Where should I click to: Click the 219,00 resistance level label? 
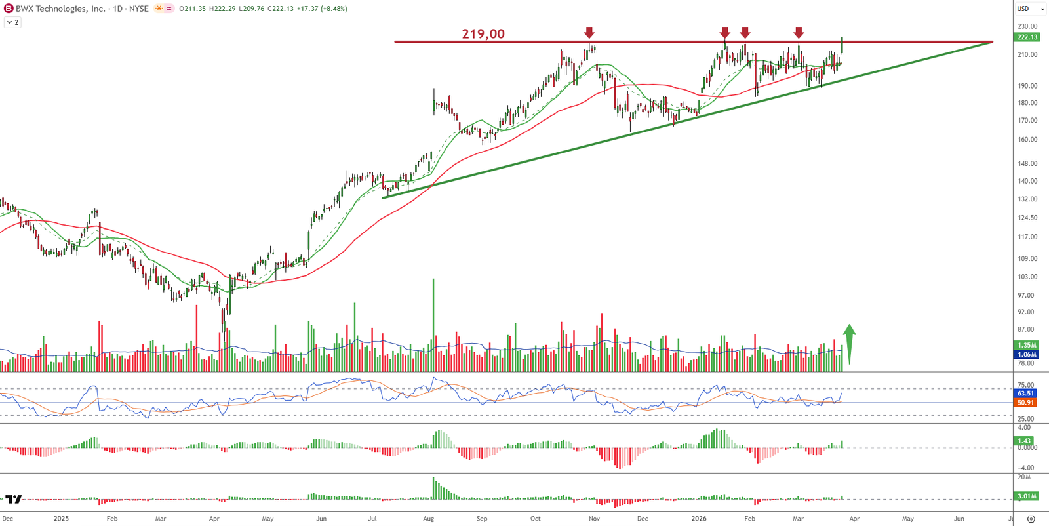[x=483, y=34]
